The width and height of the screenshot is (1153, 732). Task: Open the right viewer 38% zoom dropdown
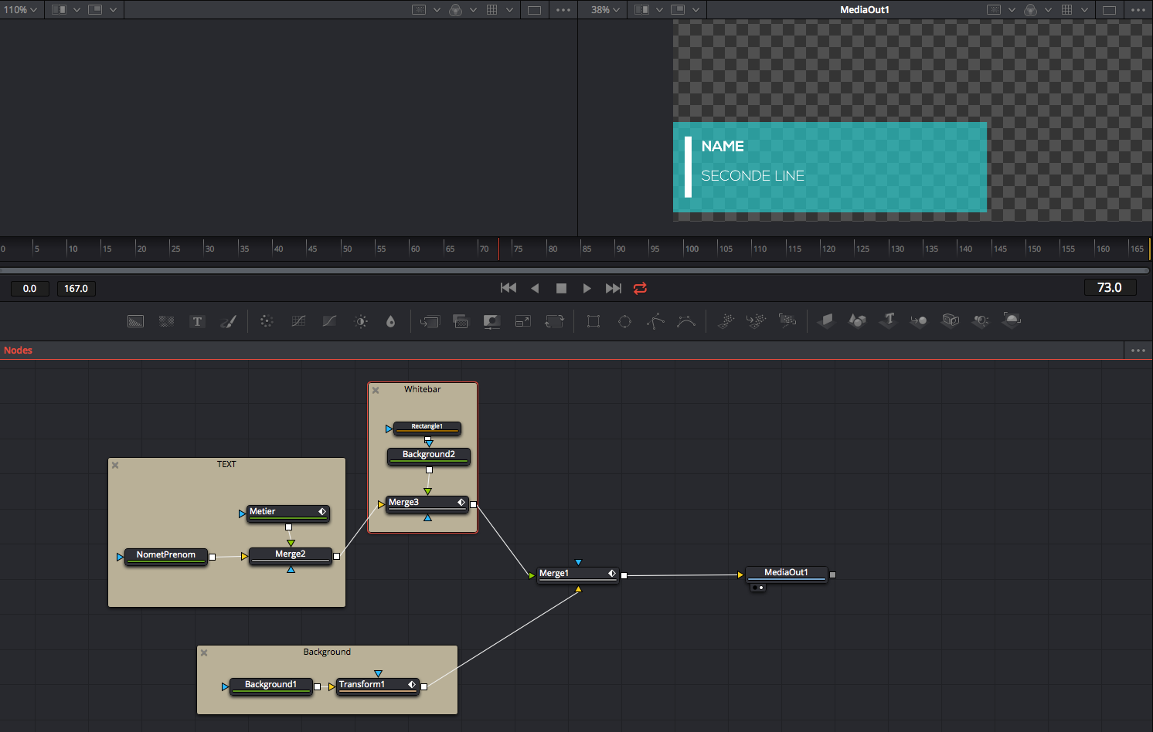(605, 10)
